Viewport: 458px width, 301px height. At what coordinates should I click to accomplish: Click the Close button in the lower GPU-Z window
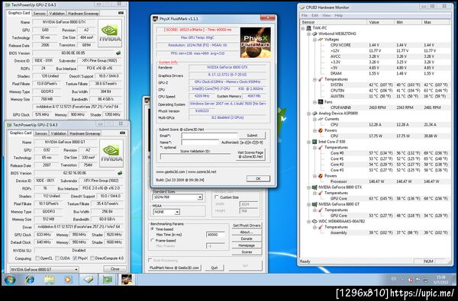(114, 269)
